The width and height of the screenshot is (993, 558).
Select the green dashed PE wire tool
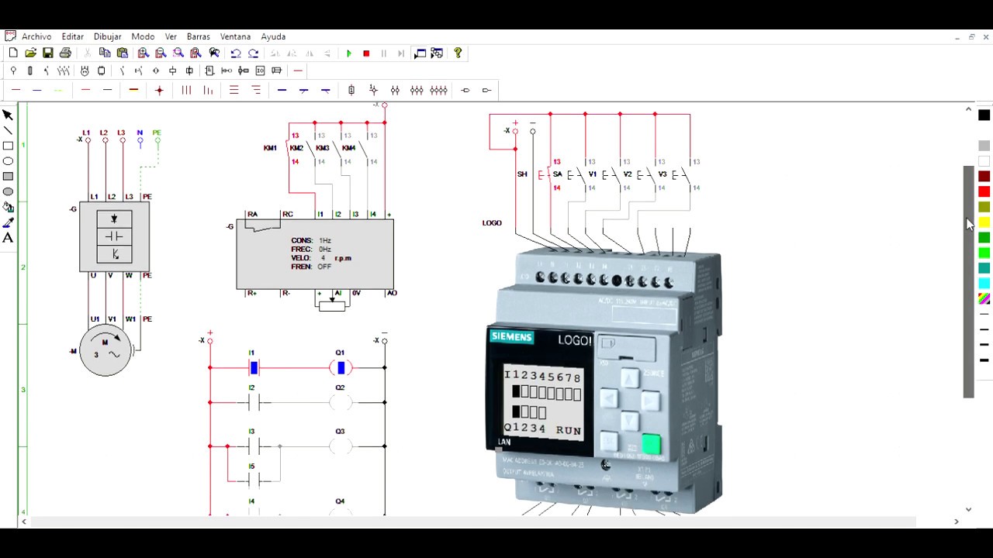58,90
